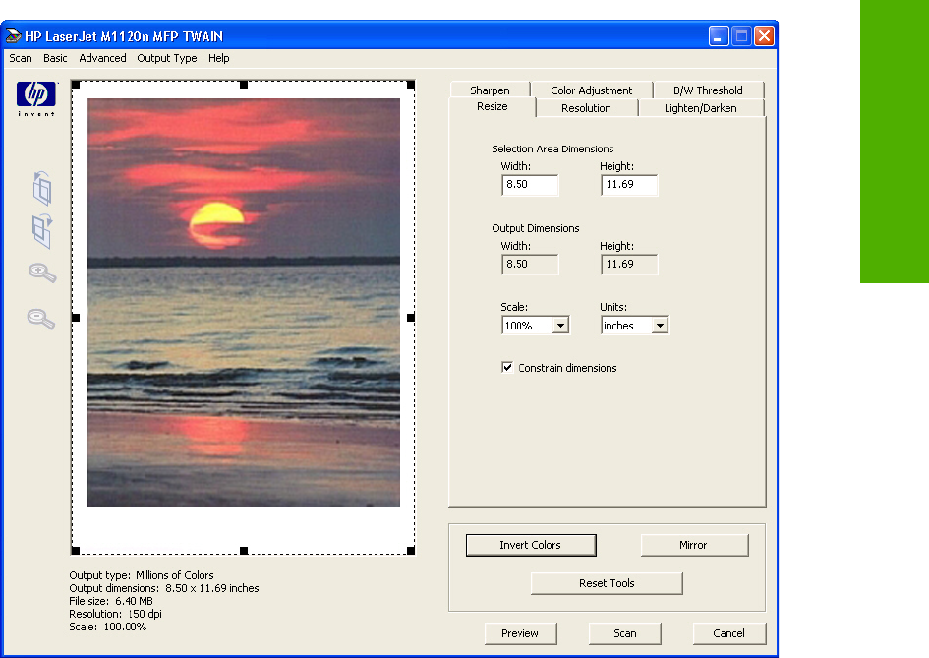
Task: Click the HP scanner icon in title bar
Action: pyautogui.click(x=13, y=36)
